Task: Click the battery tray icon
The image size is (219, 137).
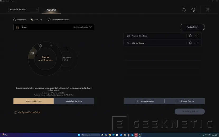Action: pyautogui.click(x=210, y=135)
